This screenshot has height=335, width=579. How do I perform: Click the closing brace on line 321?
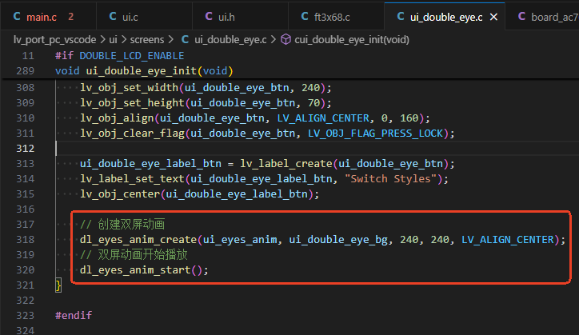[x=58, y=285]
